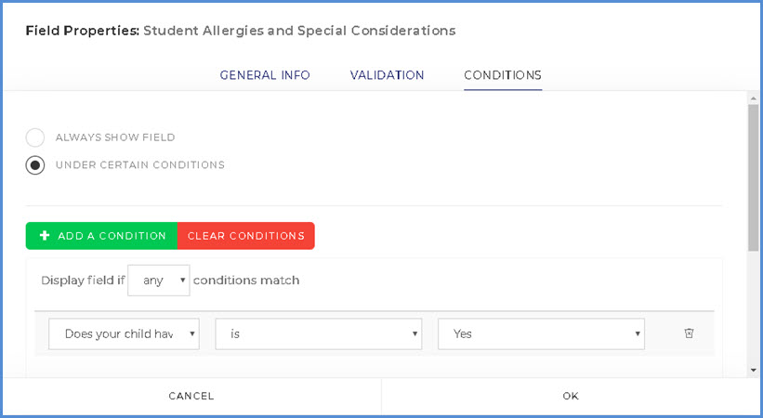
Task: Open the Validation tab
Action: [387, 75]
